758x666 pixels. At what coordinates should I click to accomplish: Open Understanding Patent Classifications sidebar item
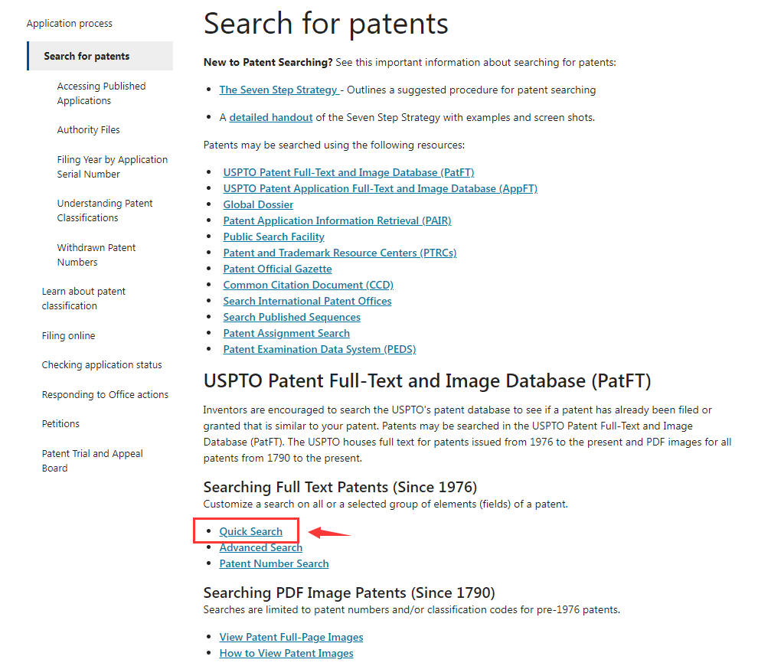pos(105,211)
